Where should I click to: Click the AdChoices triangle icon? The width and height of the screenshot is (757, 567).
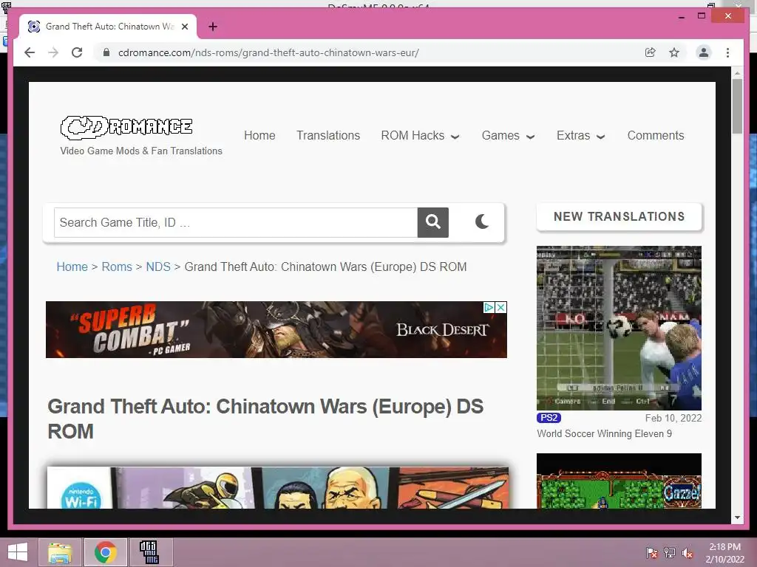click(x=489, y=308)
